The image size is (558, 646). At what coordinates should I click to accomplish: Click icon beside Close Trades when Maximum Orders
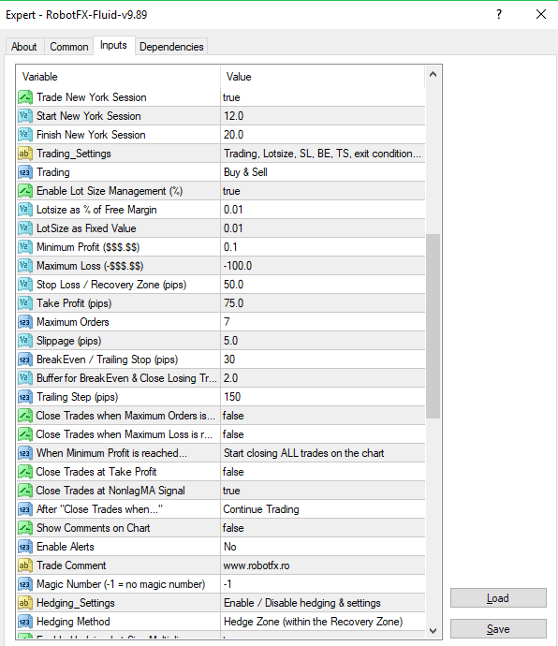24,416
